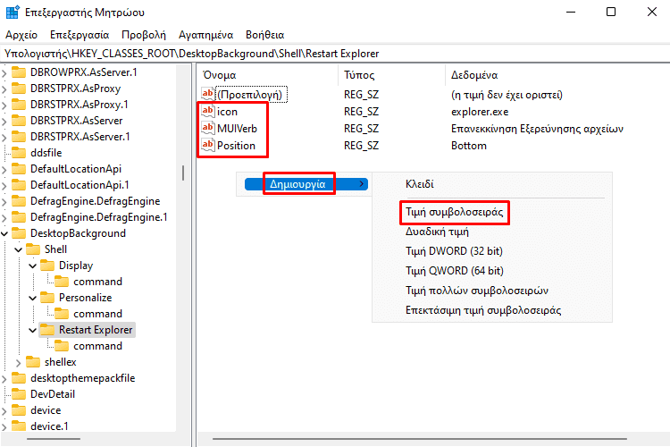Click the explorer.exe data value
The image size is (670, 447).
pyautogui.click(x=480, y=112)
